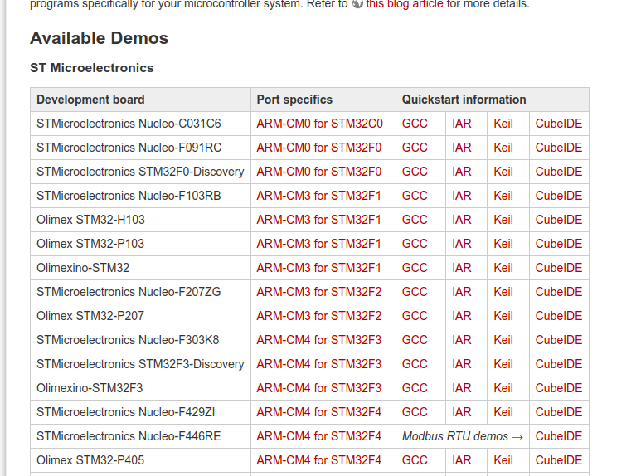Open CubeIDE quickstart for Olimex STM32-P405

tap(559, 460)
